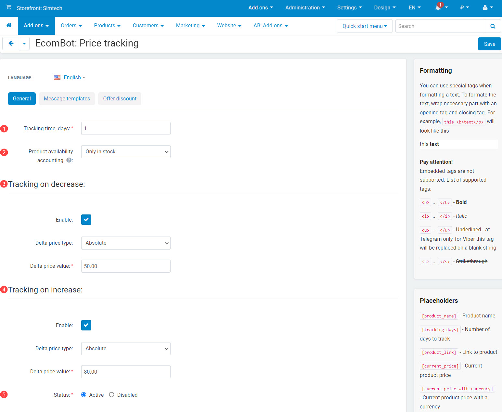Switch to the Message templates tab
This screenshot has width=502, height=412.
coord(67,98)
